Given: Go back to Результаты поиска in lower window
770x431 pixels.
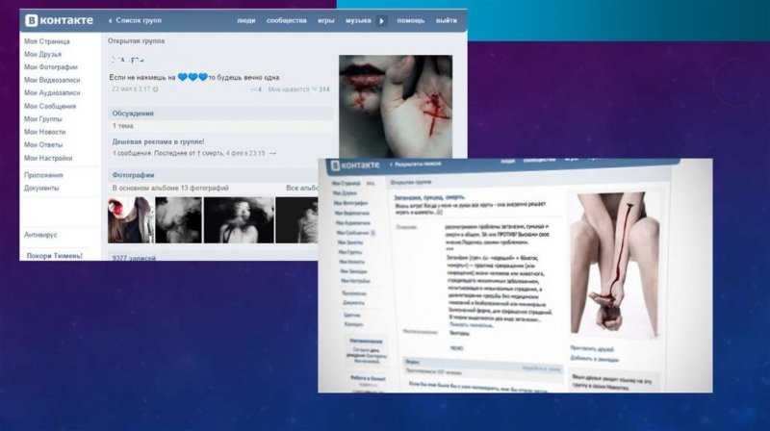Looking at the screenshot, I should (x=418, y=164).
